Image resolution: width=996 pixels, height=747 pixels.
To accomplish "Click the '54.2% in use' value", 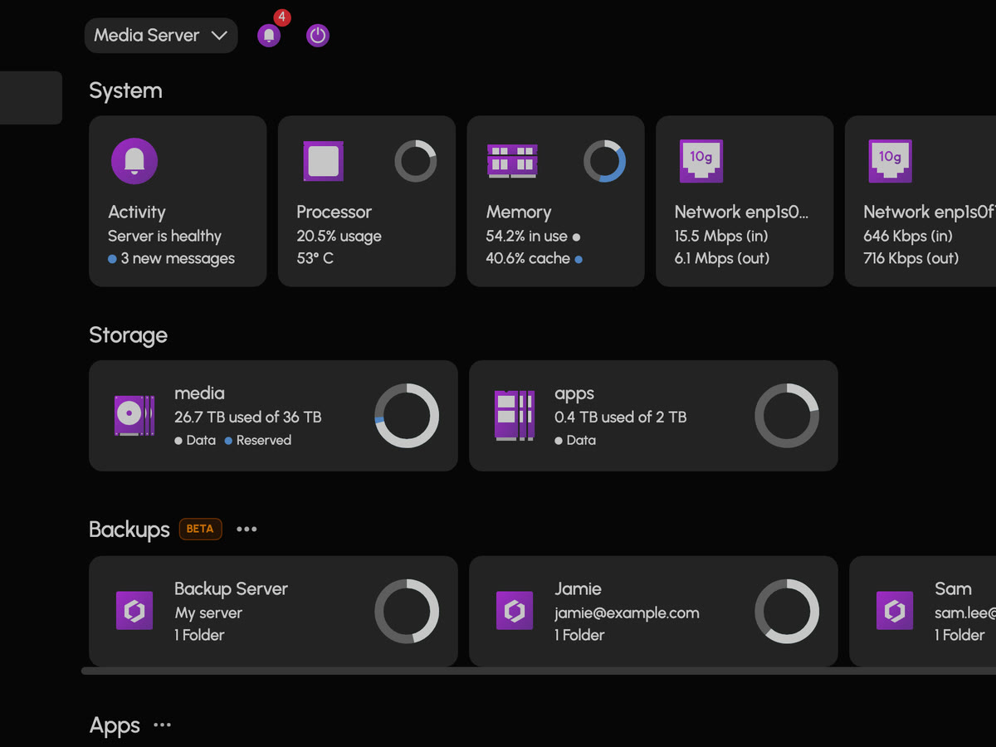I will pyautogui.click(x=527, y=236).
